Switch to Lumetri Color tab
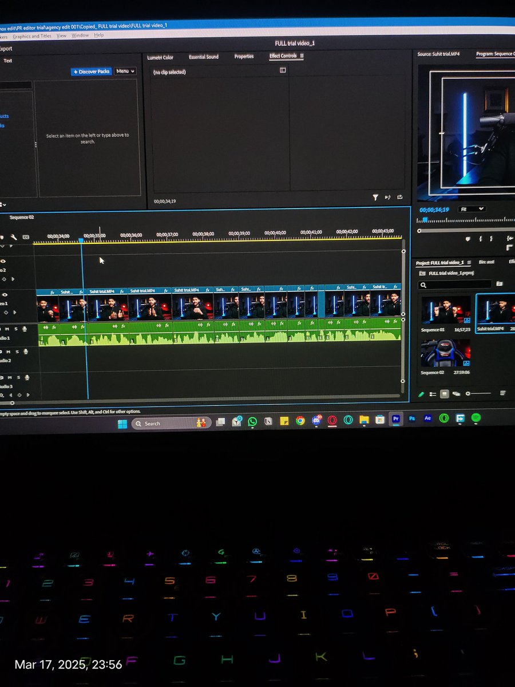The image size is (515, 687). tap(160, 57)
